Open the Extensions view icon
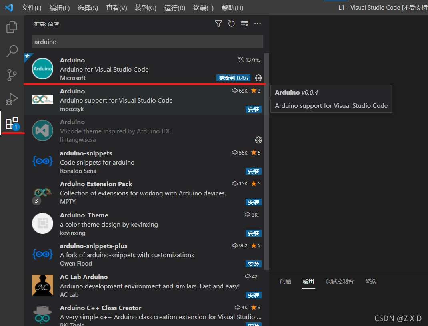This screenshot has height=326, width=428. click(x=12, y=124)
